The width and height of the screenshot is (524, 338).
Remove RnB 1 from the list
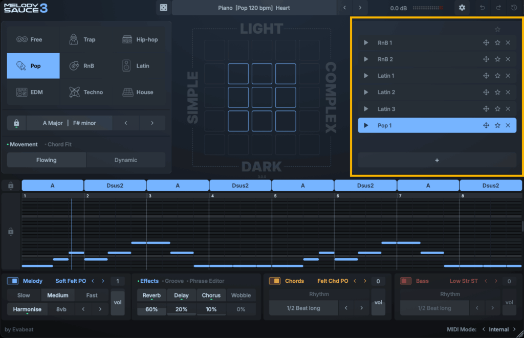coord(508,43)
